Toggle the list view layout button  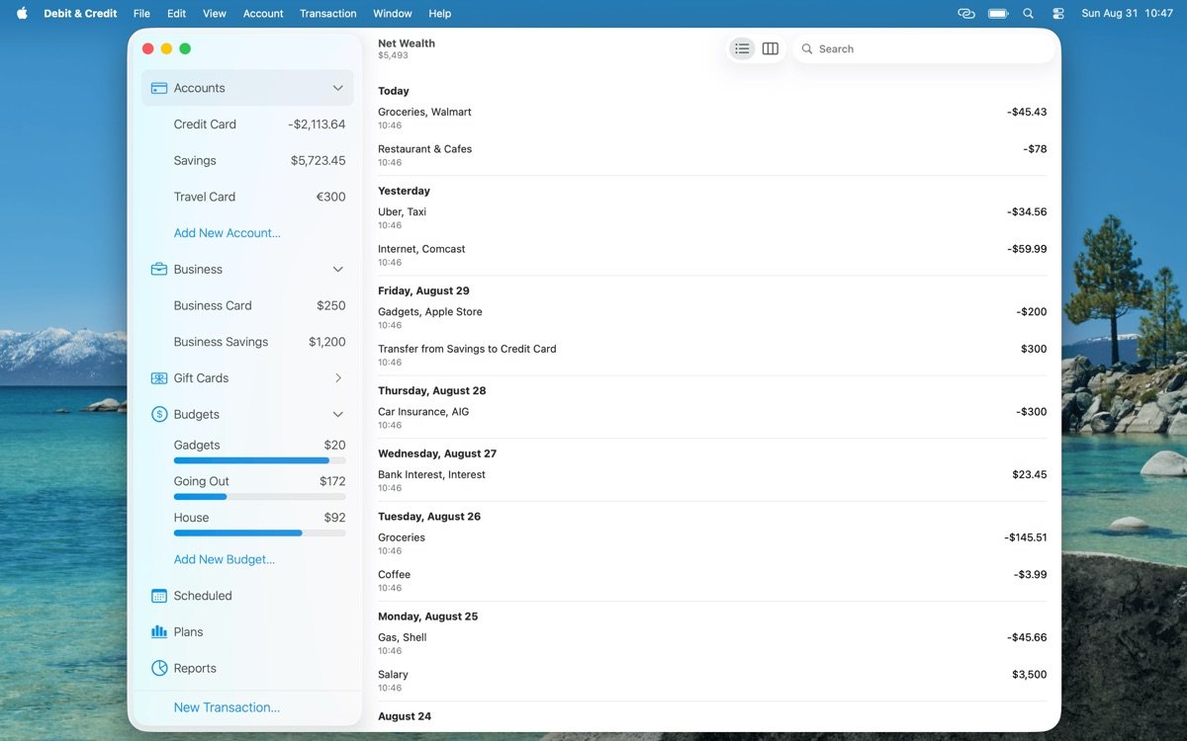[x=742, y=47]
